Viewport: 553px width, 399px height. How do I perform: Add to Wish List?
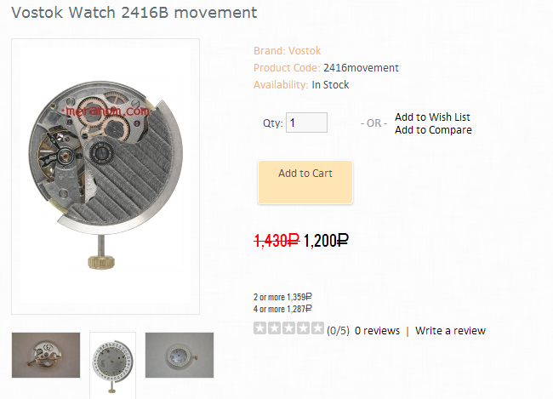coord(432,117)
